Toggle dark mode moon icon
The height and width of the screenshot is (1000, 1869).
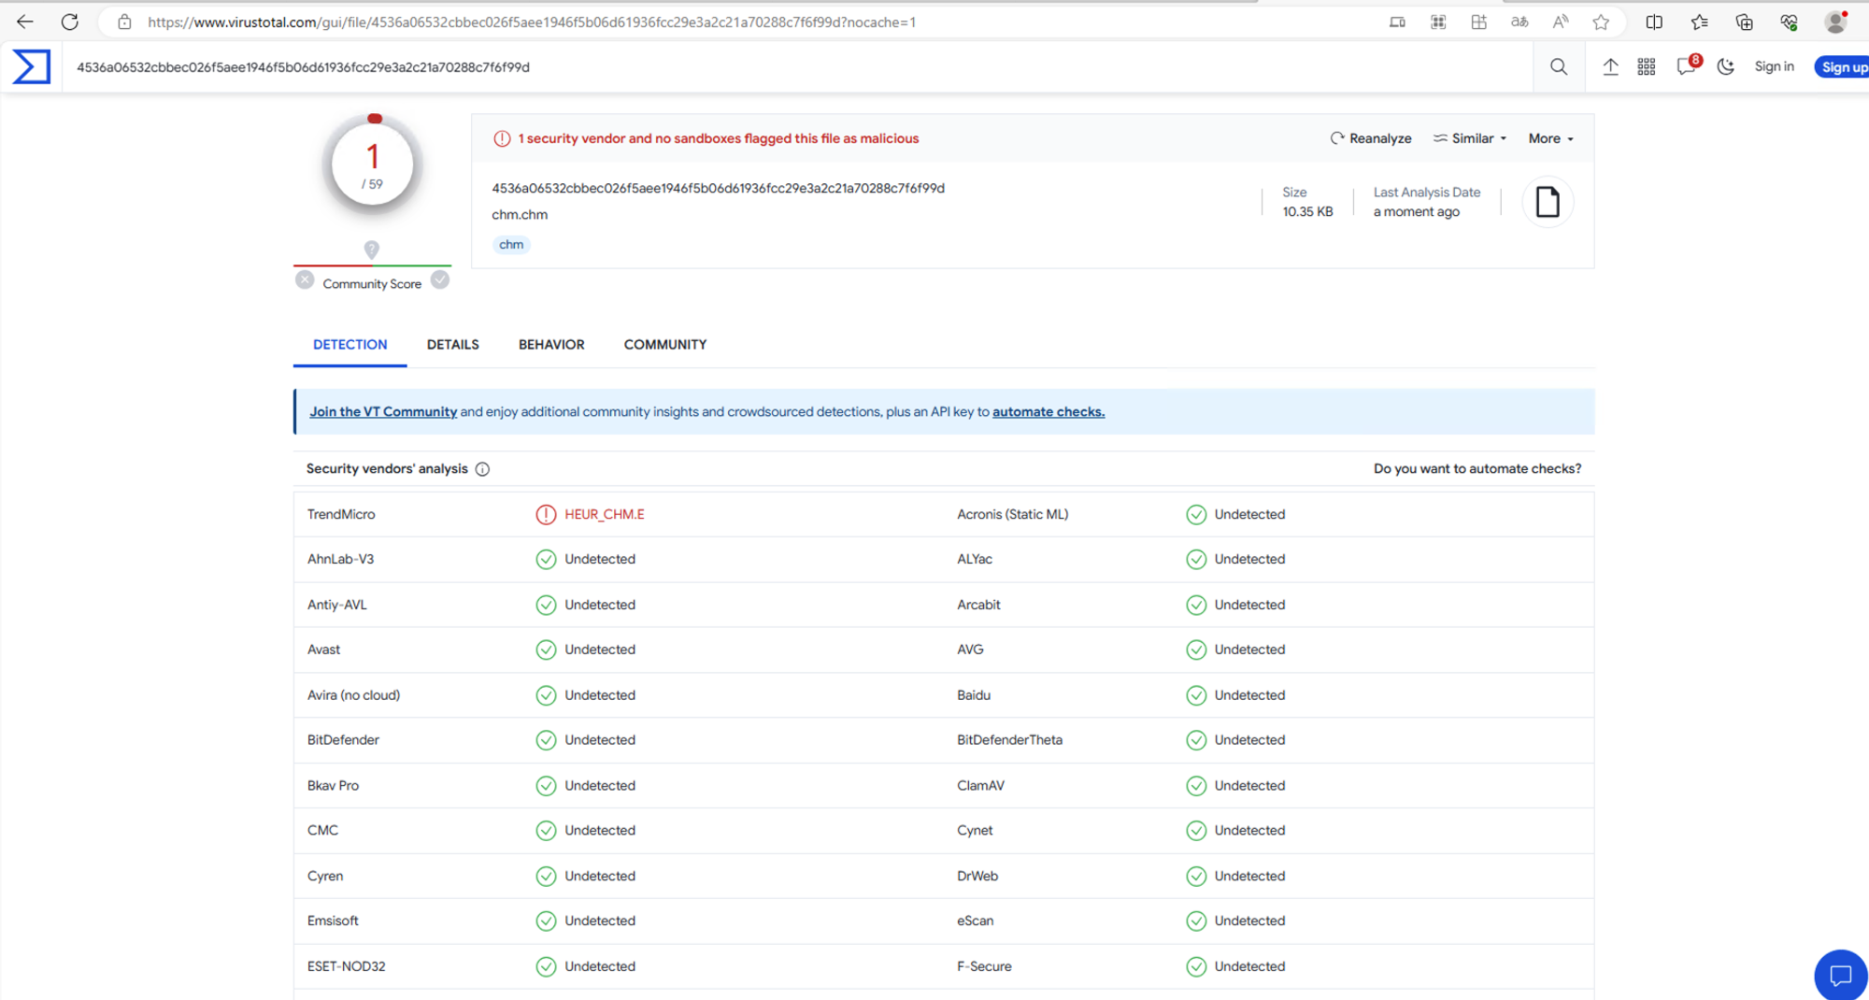coord(1725,67)
